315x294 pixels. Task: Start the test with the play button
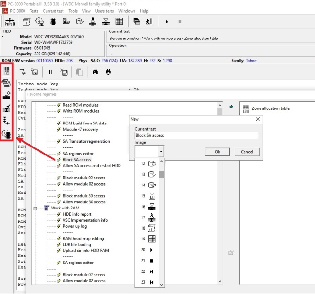[167, 22]
